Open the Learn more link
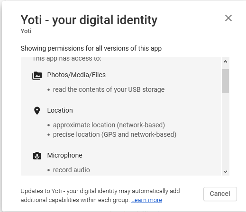 pyautogui.click(x=146, y=200)
